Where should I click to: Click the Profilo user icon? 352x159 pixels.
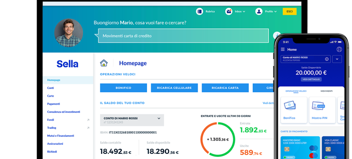pos(259,11)
